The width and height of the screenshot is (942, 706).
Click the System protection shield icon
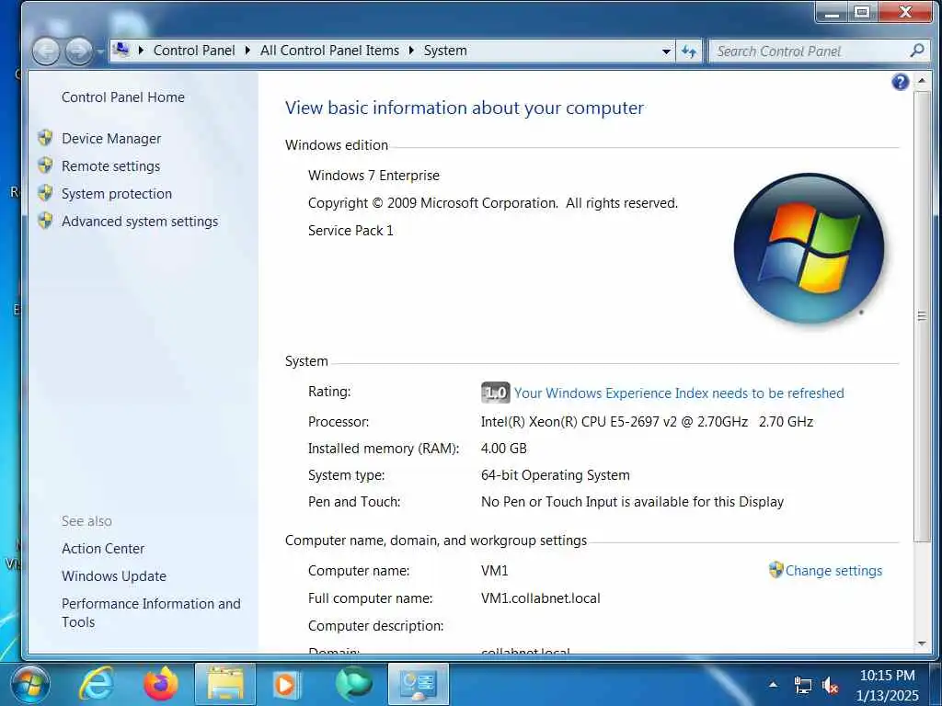pyautogui.click(x=45, y=193)
